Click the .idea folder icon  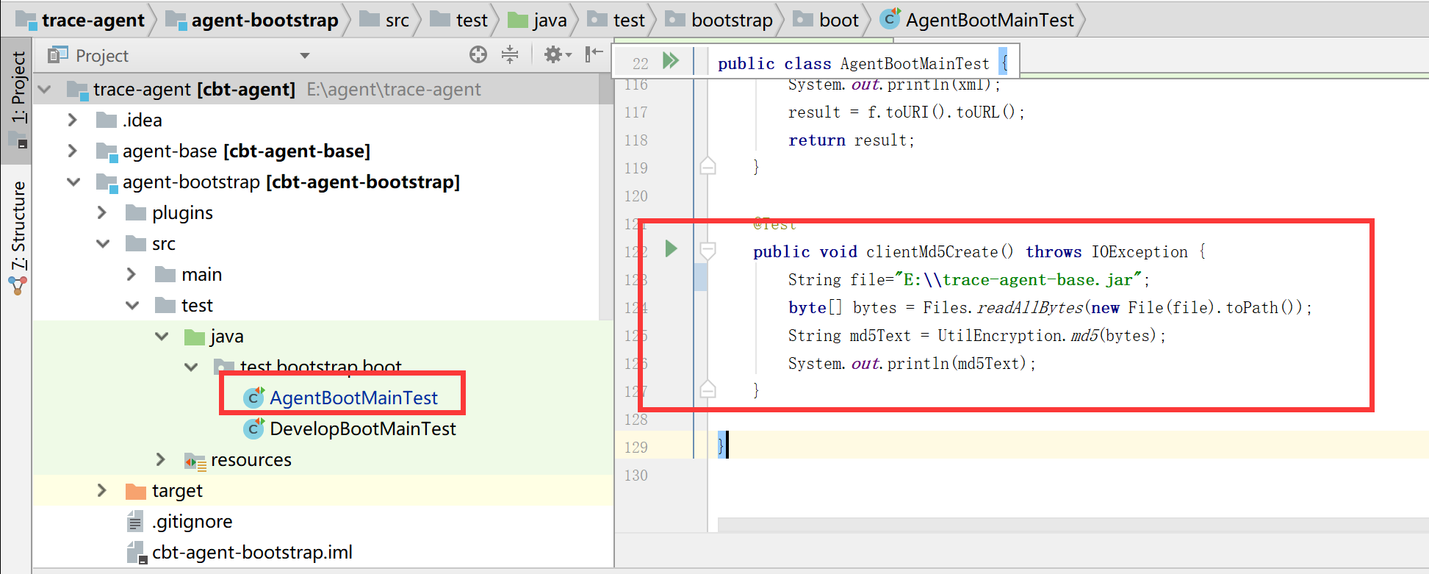107,120
